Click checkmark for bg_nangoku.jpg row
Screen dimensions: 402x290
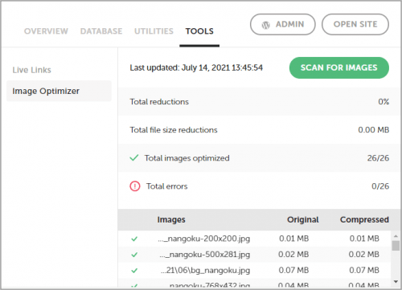point(134,271)
